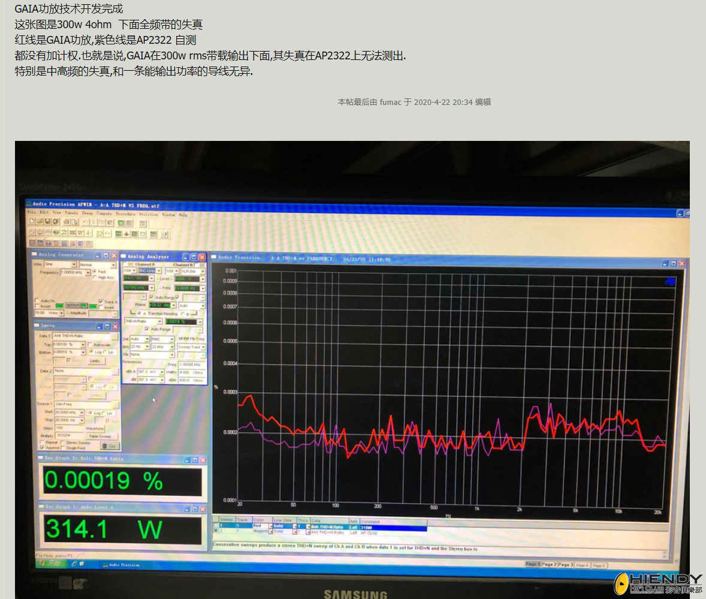Open the Panels menu
This screenshot has height=599, width=706.
pos(71,213)
